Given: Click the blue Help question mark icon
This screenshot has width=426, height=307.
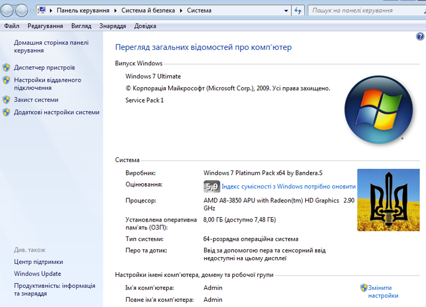Looking at the screenshot, I should (x=420, y=36).
